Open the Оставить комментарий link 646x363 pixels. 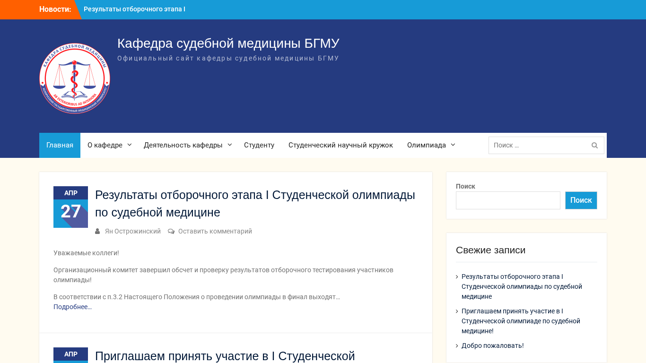pos(215,231)
